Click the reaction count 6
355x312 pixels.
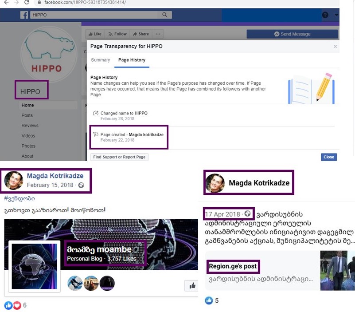click(x=25, y=305)
